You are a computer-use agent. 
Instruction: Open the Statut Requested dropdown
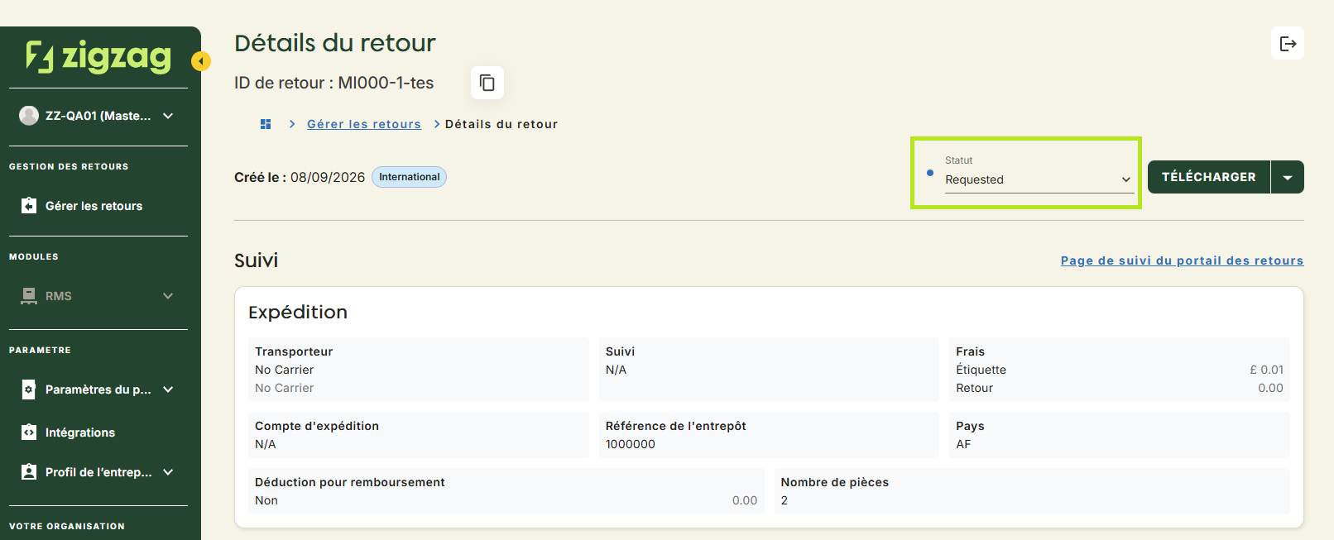click(x=1039, y=179)
